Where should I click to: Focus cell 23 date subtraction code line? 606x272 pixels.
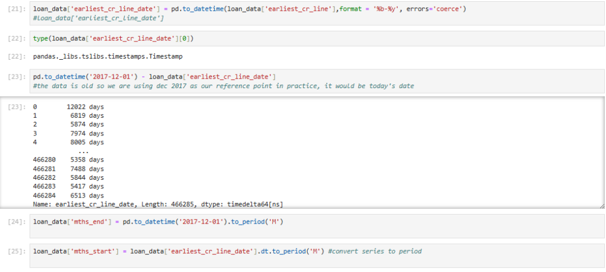pyautogui.click(x=155, y=77)
